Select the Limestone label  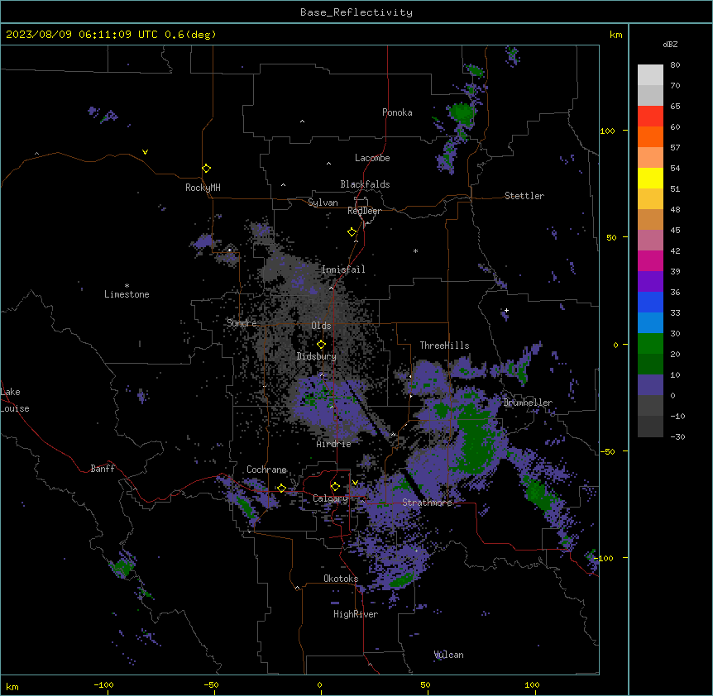click(127, 294)
